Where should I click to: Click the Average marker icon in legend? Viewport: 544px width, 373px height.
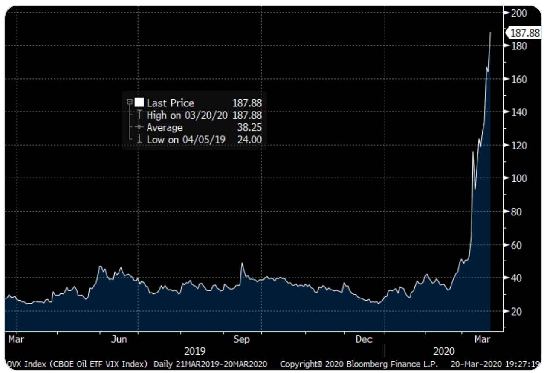pyautogui.click(x=139, y=128)
